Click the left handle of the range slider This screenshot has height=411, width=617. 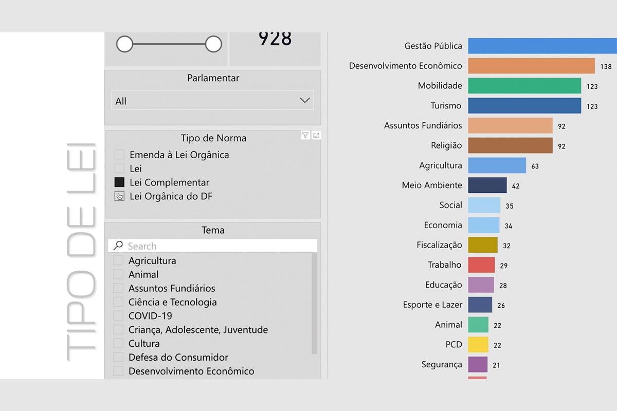[124, 44]
